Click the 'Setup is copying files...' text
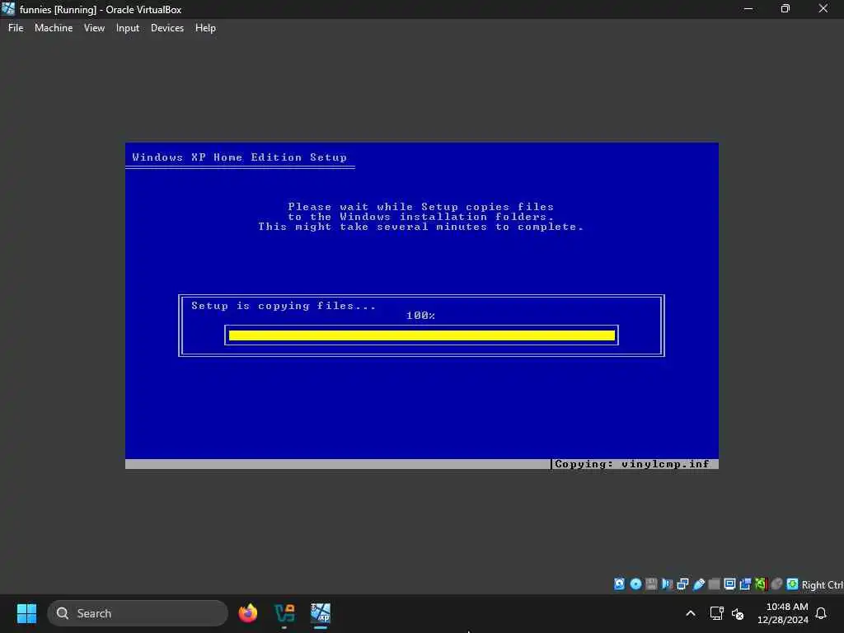Image resolution: width=844 pixels, height=633 pixels. 284,306
